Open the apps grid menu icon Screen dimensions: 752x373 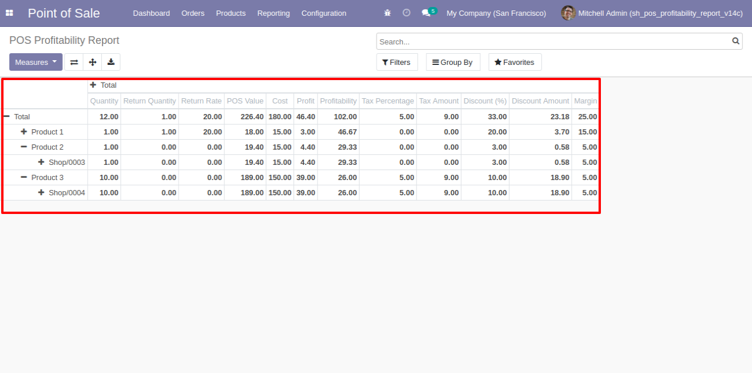point(9,13)
